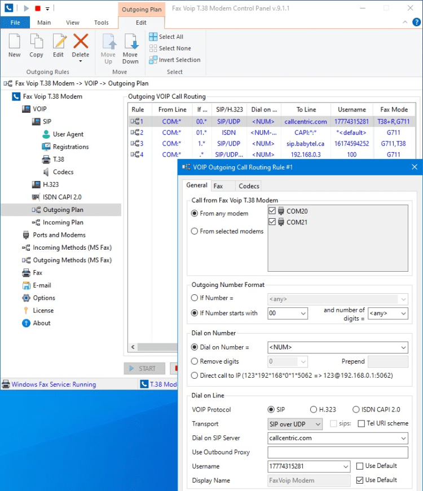
Task: Open the help question mark icon
Action: 416,23
